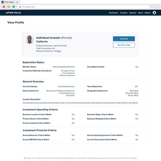Screen dimensions: 161x161
Task: Click Business Model(s) Criteria Match label
Action: point(102,119)
